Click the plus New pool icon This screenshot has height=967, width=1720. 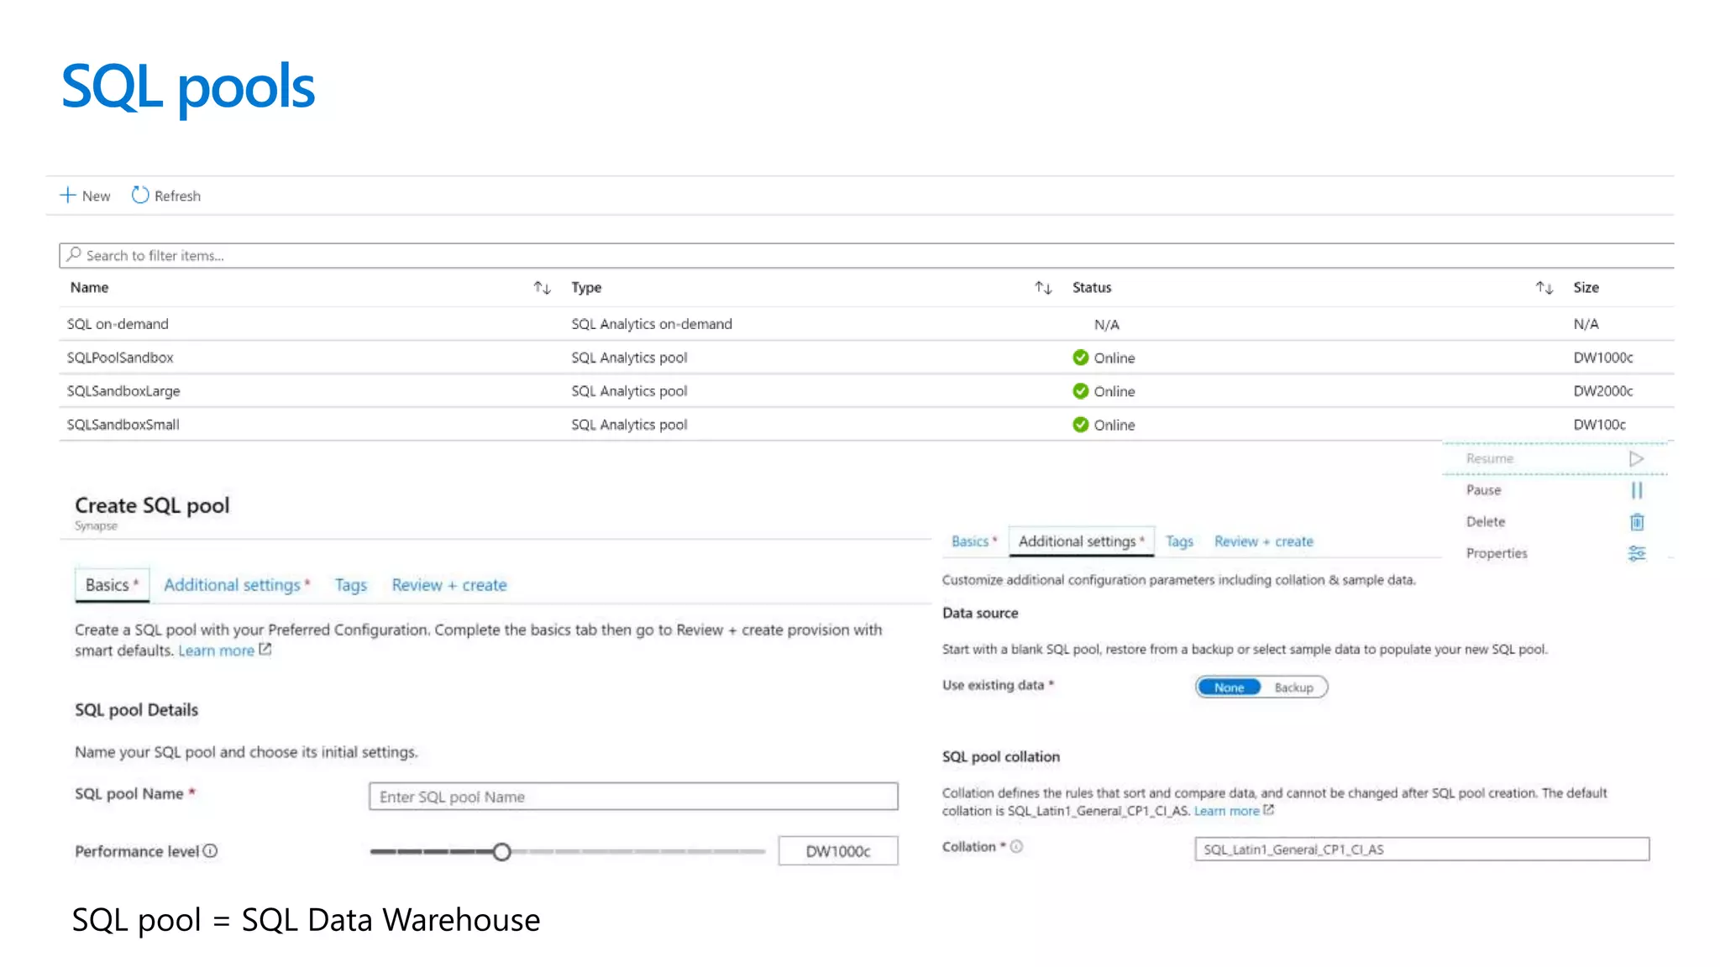tap(68, 196)
